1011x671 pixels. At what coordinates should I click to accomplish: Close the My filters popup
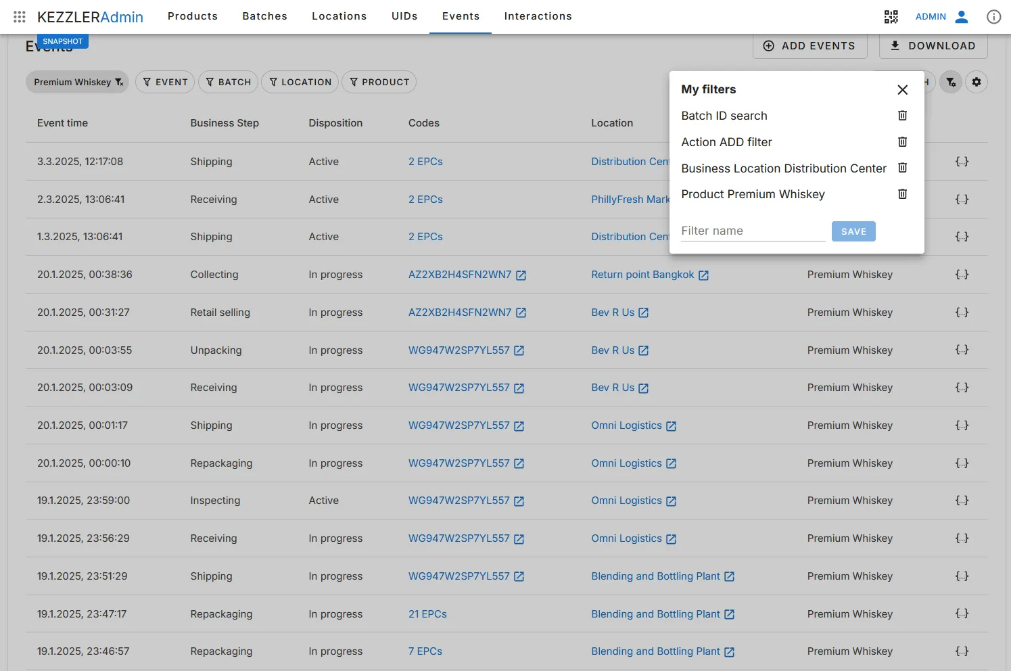pos(902,90)
